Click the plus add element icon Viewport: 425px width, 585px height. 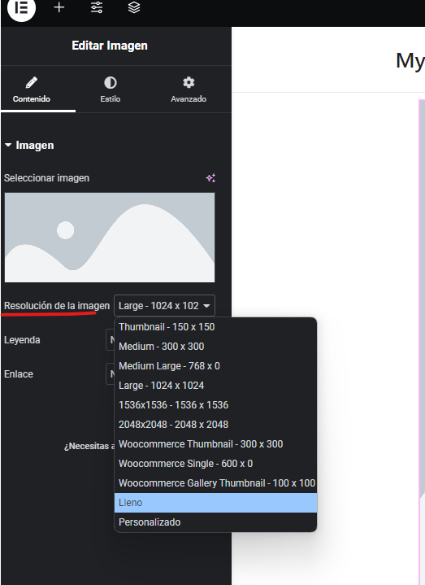[59, 7]
